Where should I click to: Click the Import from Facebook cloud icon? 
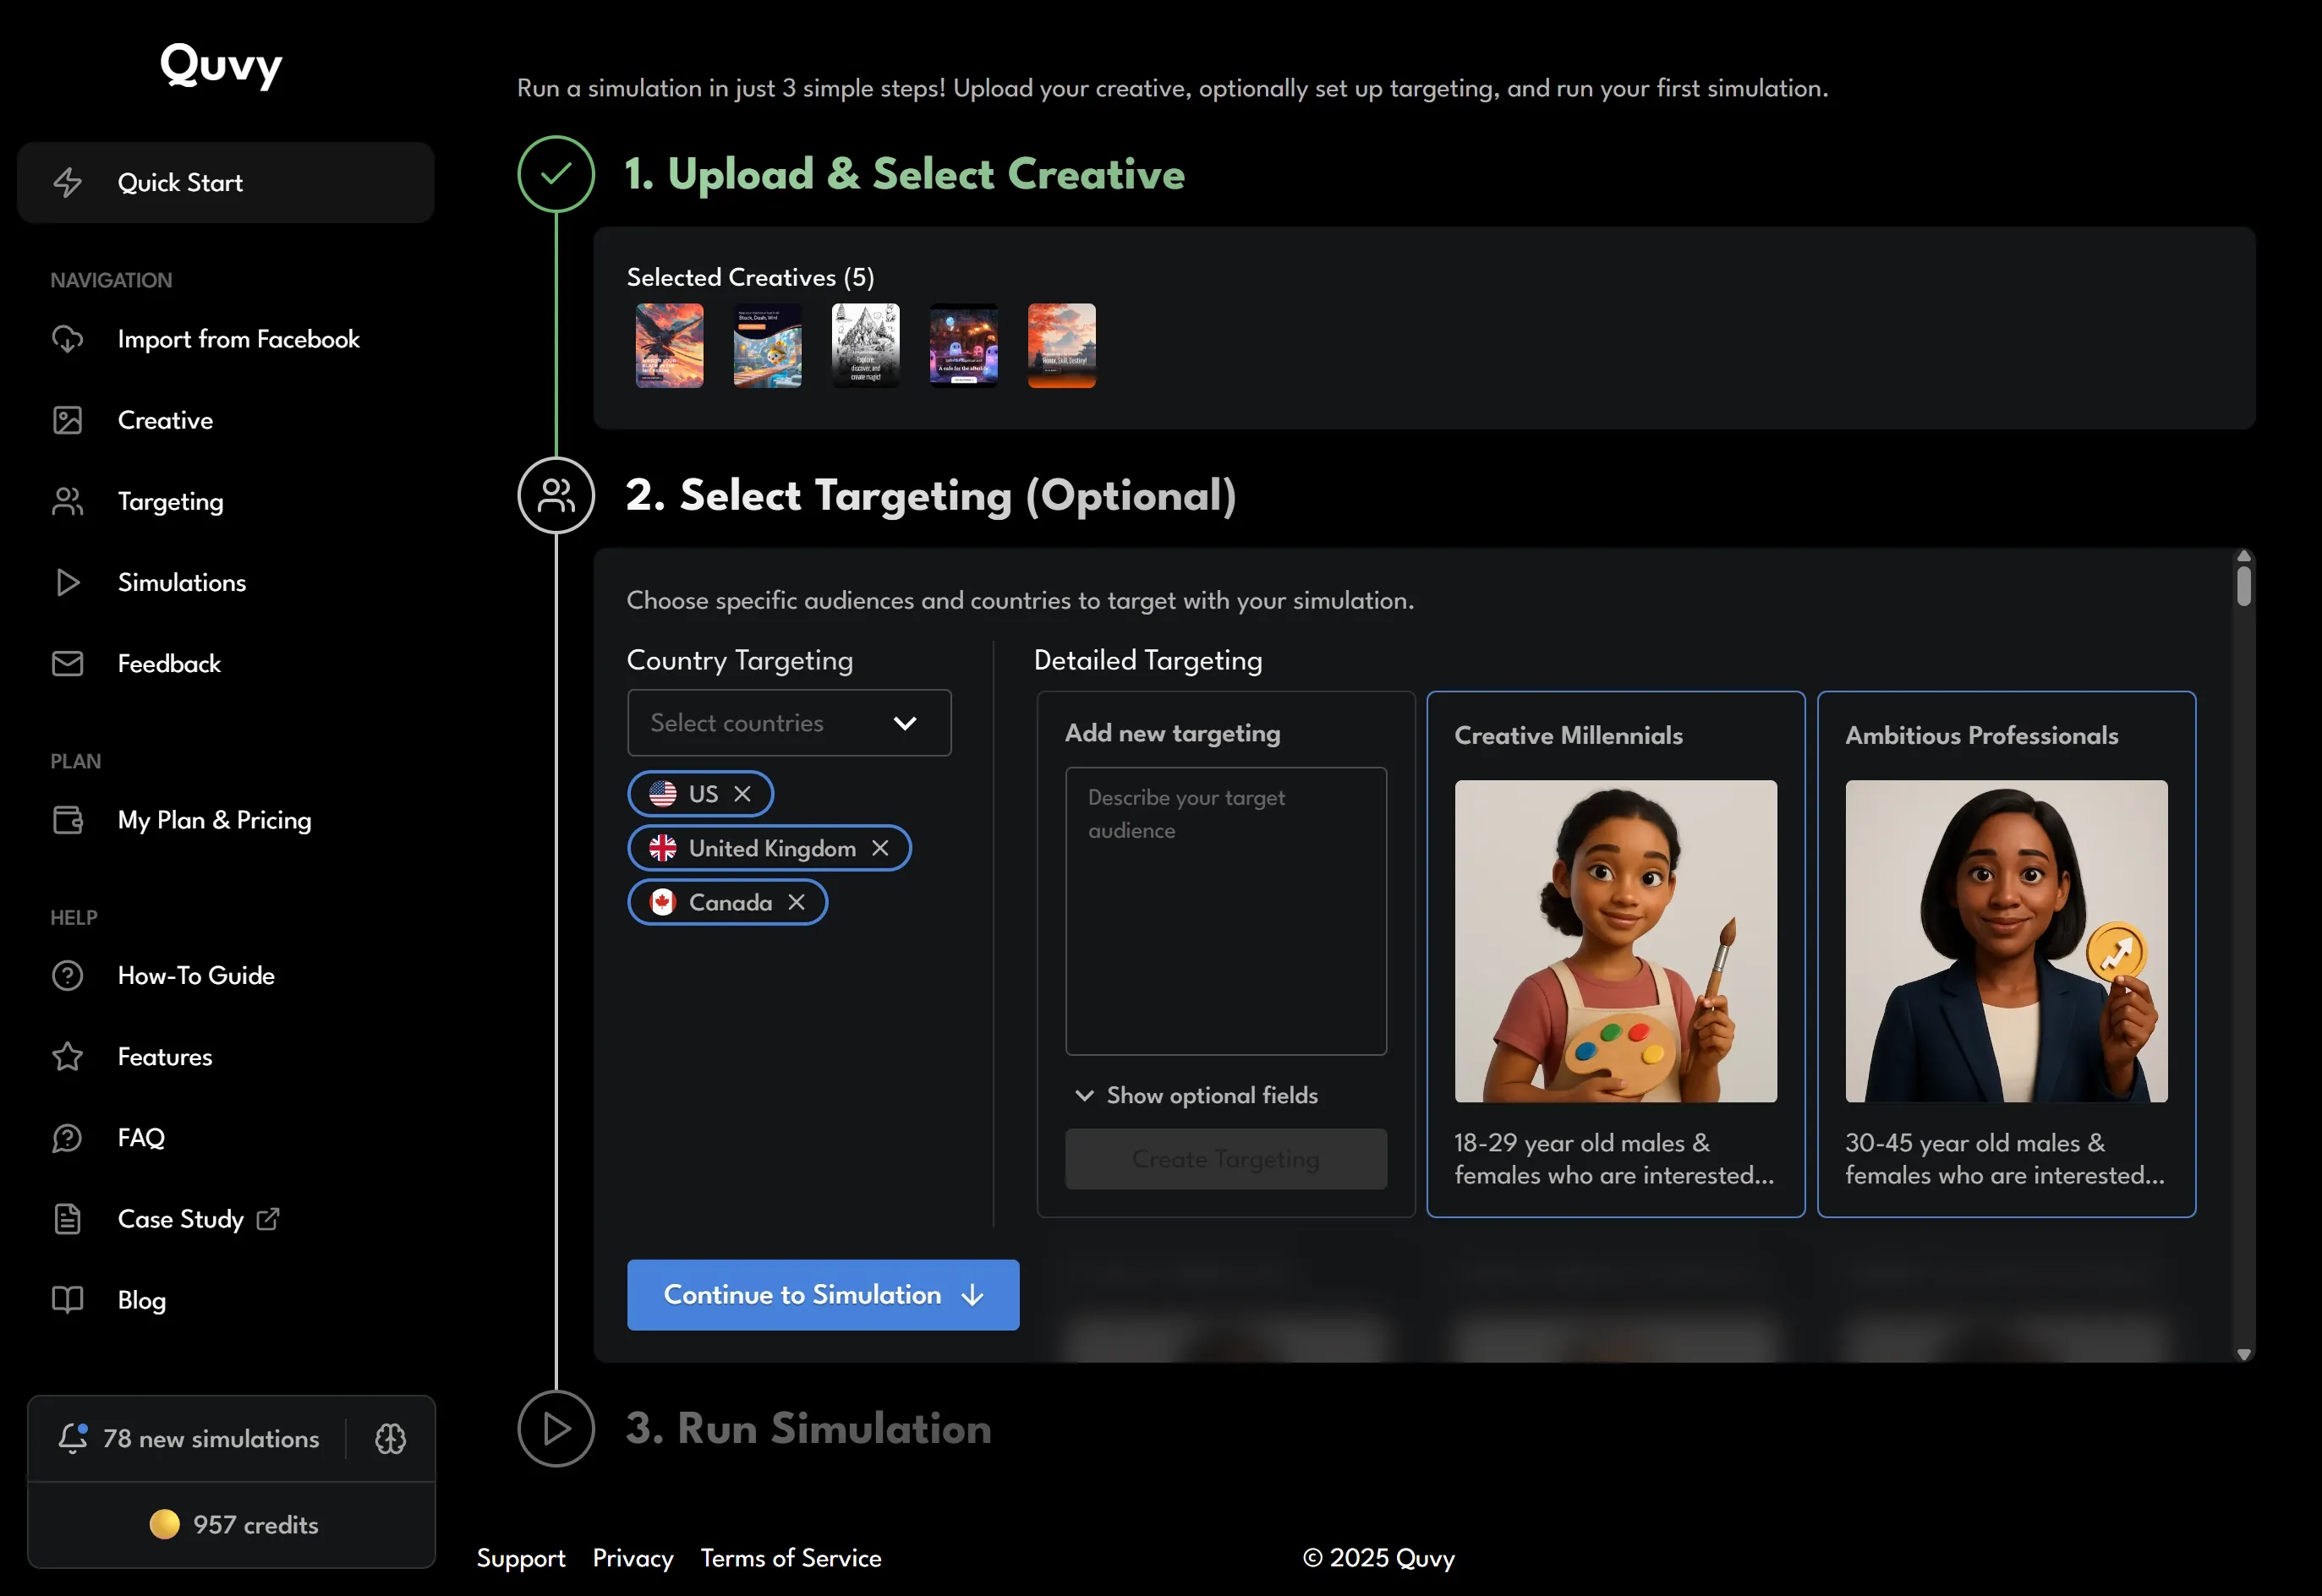68,339
